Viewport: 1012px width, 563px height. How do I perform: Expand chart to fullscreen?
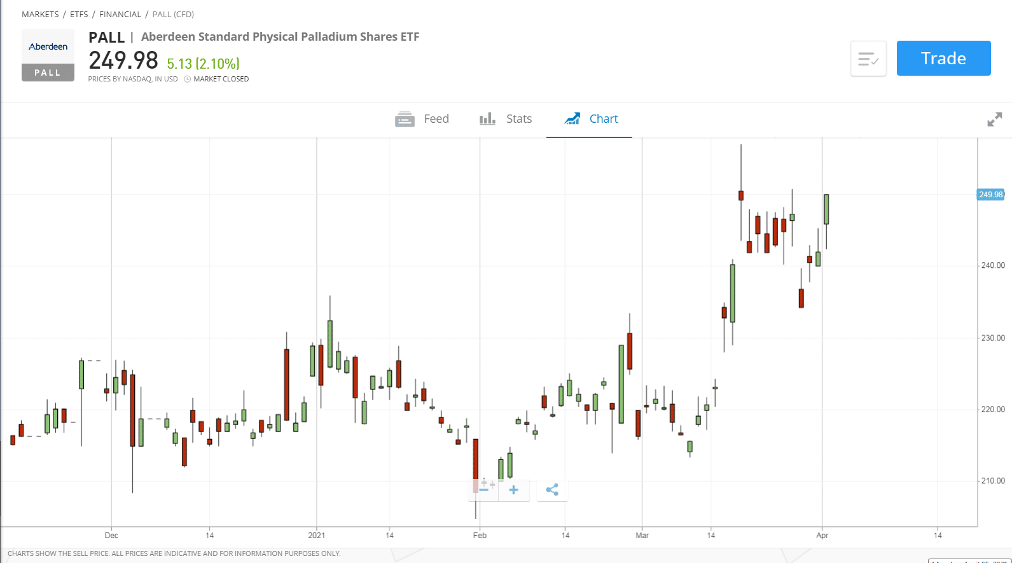pyautogui.click(x=994, y=119)
